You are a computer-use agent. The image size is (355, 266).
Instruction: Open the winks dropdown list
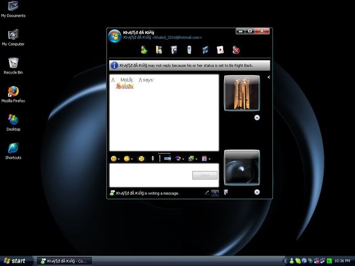tap(128, 159)
